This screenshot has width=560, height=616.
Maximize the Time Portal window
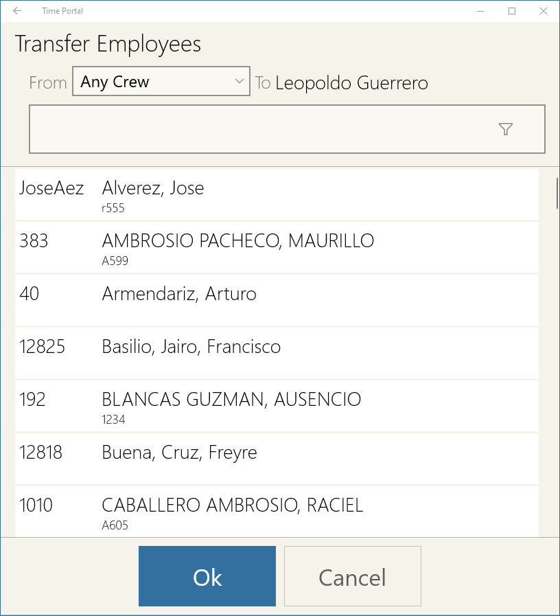[512, 11]
